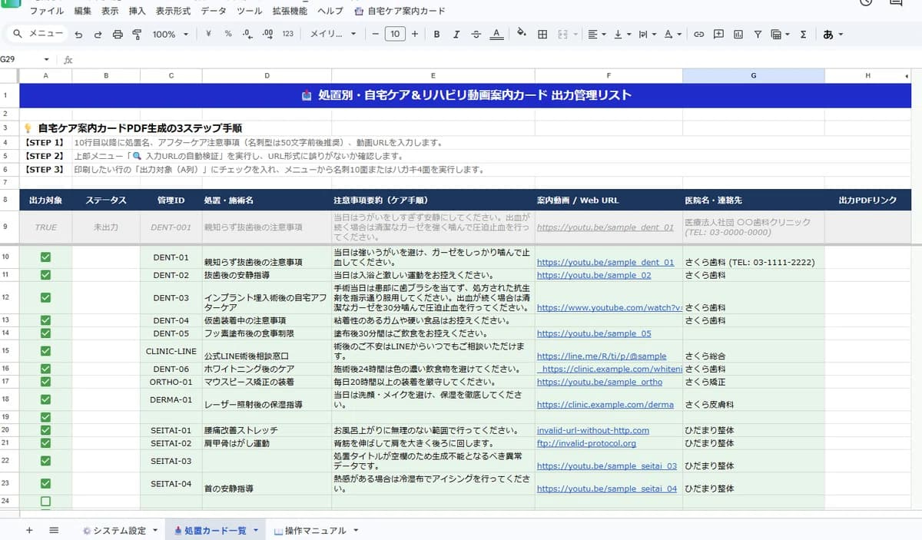
Task: Insert a link
Action: coord(698,34)
